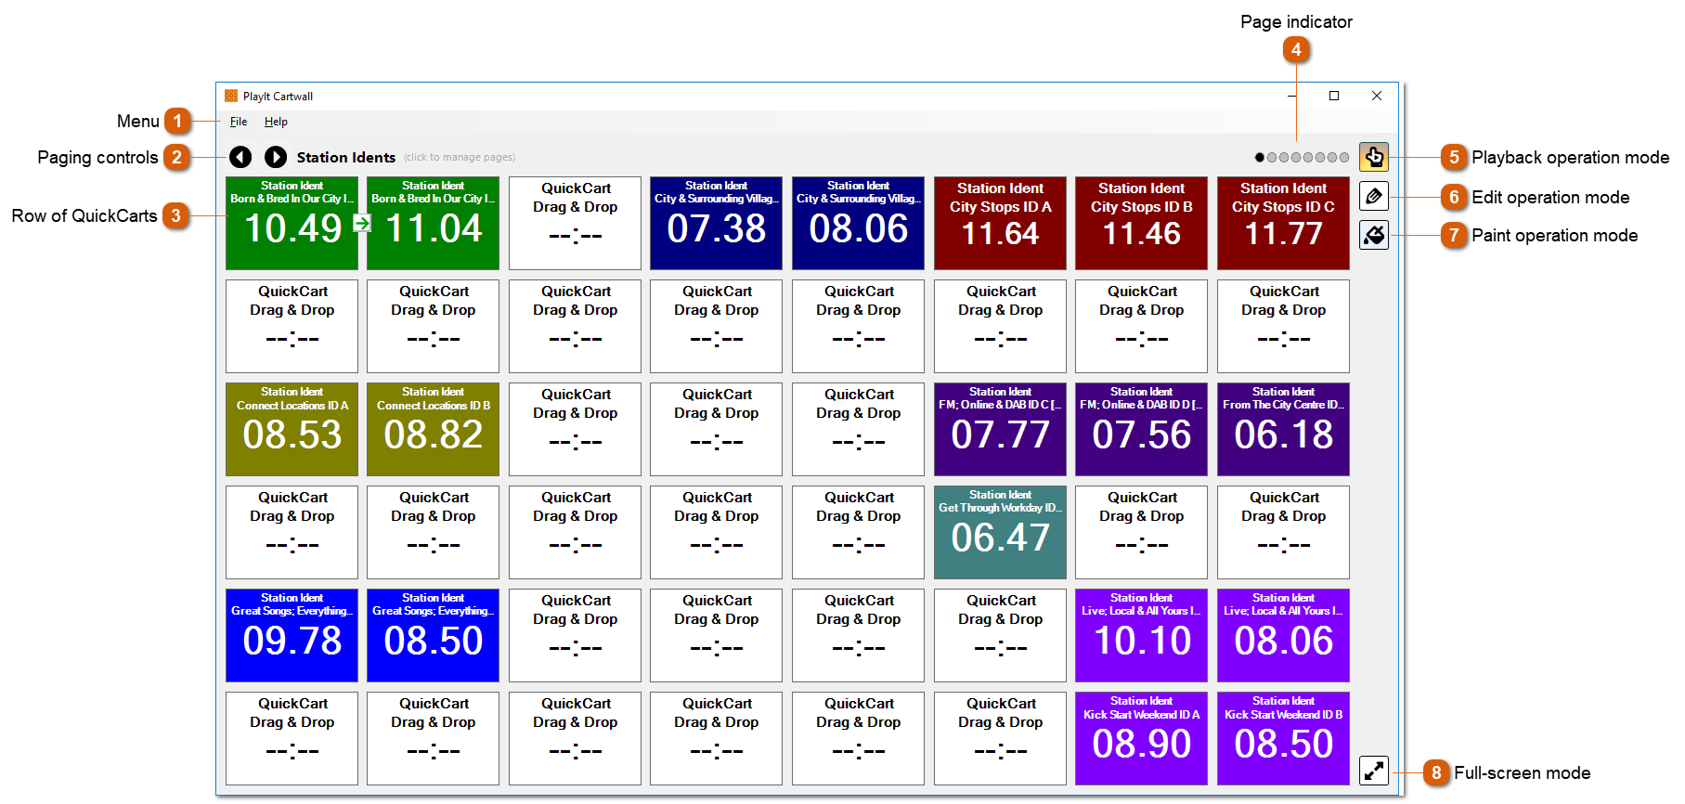
Task: Play the City Stops ID A cart
Action: [x=1000, y=224]
